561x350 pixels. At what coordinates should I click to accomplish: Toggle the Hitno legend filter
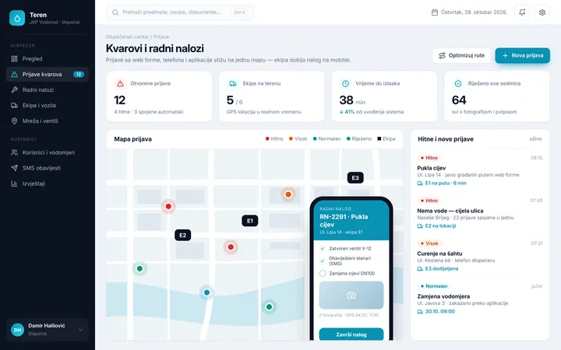tap(274, 139)
